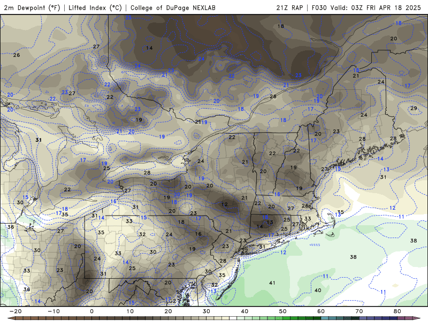Click the "2m Dewpoint (°F)" title text
Screen dimensions: 428x321
pyautogui.click(x=32, y=7)
